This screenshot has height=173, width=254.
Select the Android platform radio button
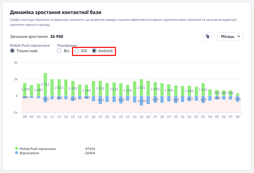[94, 51]
